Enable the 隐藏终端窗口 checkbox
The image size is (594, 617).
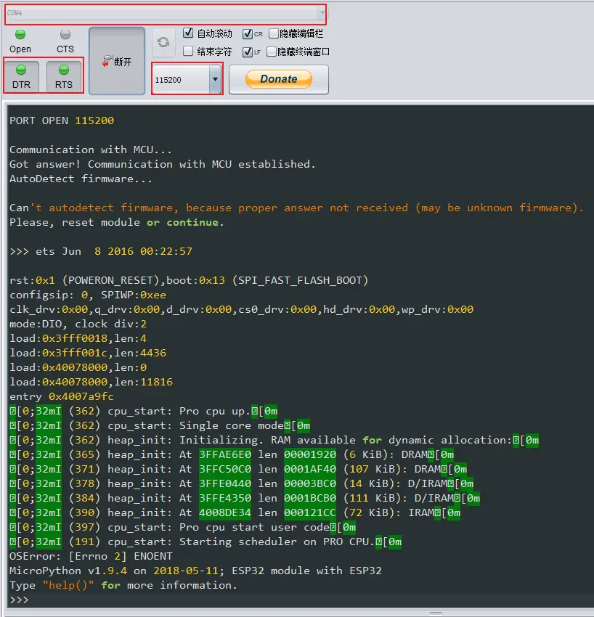tap(271, 52)
